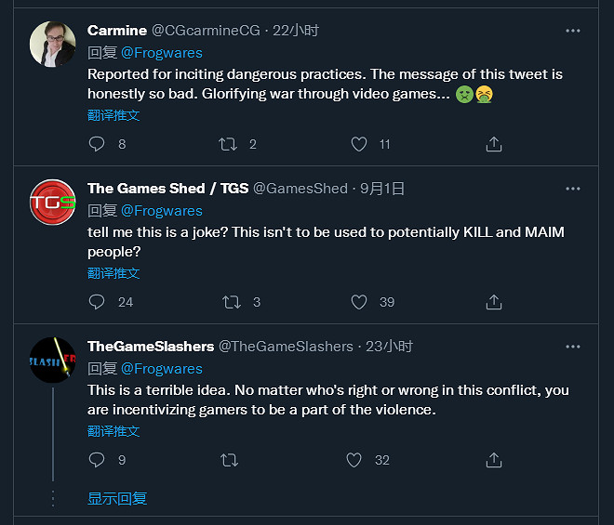
Task: Reply to TheGameSlashers tweet
Action: [97, 460]
